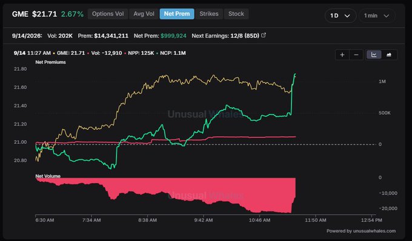Click the plus zoom-in button
The width and height of the screenshot is (412, 241).
[x=342, y=55]
